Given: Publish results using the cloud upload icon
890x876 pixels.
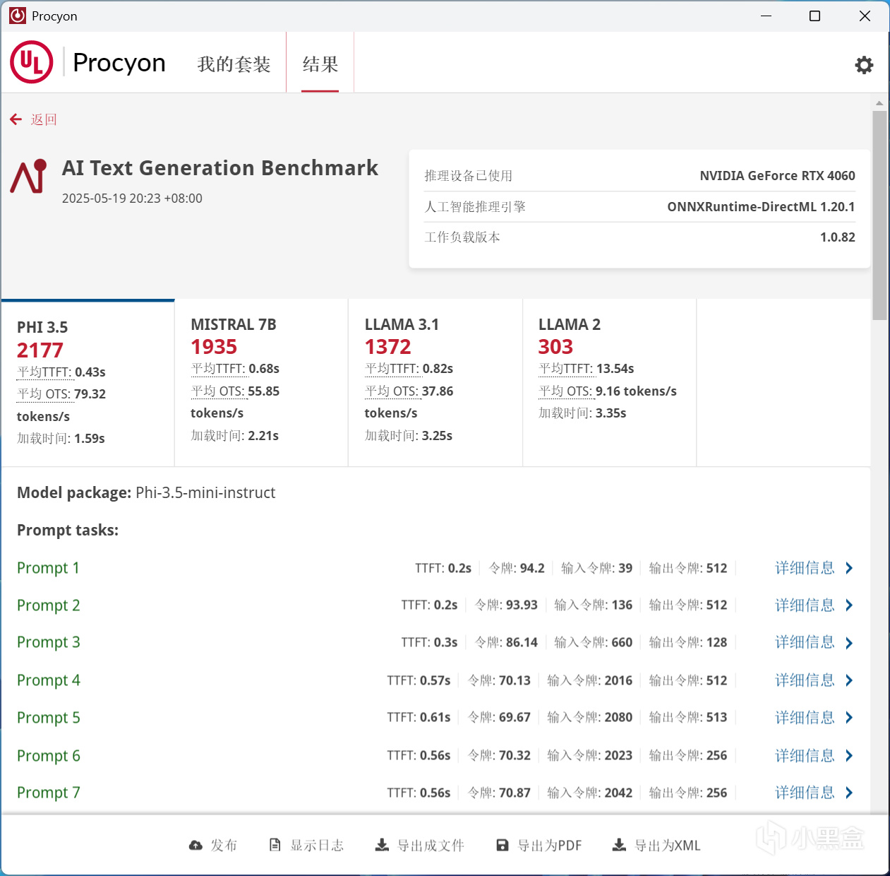Looking at the screenshot, I should 194,844.
